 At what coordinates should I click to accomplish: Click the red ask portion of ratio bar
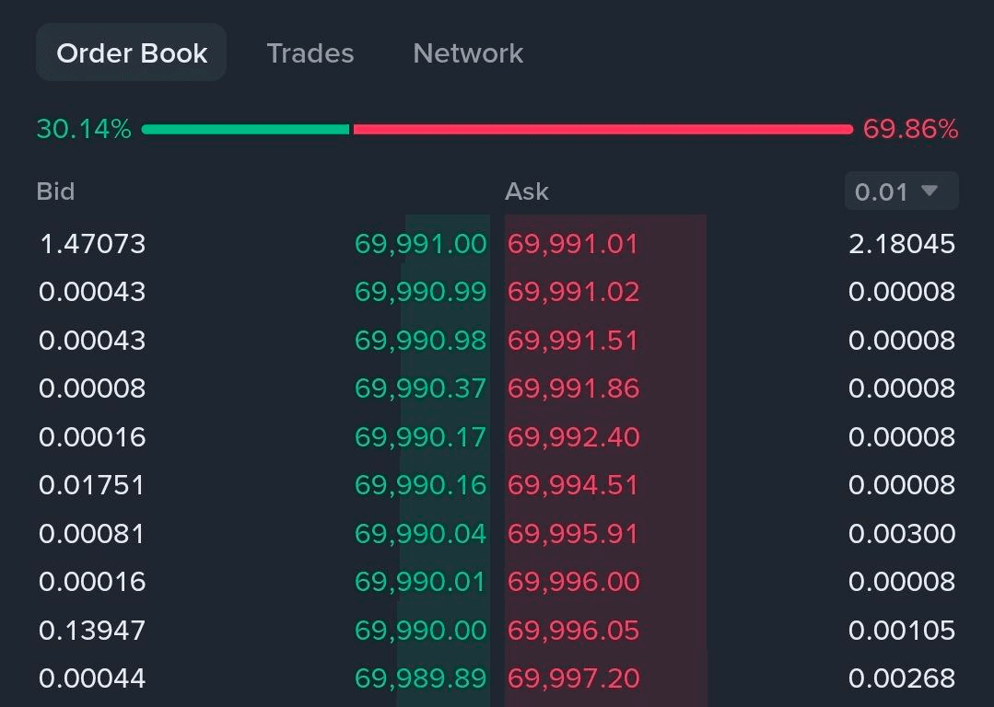coord(602,130)
